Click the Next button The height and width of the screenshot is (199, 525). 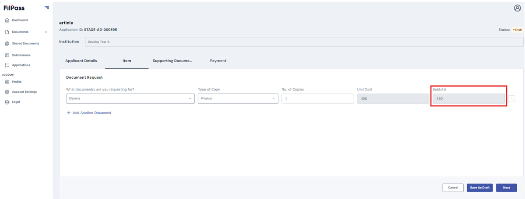(x=506, y=188)
